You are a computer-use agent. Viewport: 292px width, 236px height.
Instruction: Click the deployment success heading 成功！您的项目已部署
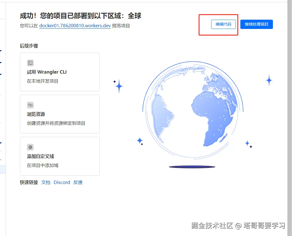(x=81, y=16)
